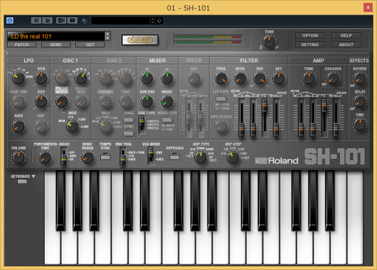Click the CRUSHER knob

tap(333, 78)
